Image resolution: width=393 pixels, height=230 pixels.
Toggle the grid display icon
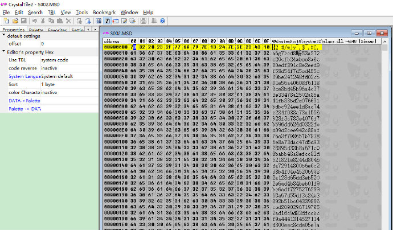click(x=154, y=21)
